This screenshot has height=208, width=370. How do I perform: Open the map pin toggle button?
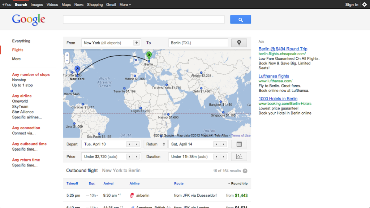click(239, 43)
